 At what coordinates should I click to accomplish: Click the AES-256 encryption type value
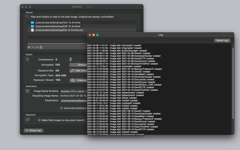point(61,75)
